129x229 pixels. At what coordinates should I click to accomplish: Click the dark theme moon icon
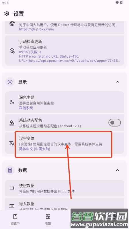[x=12, y=102]
